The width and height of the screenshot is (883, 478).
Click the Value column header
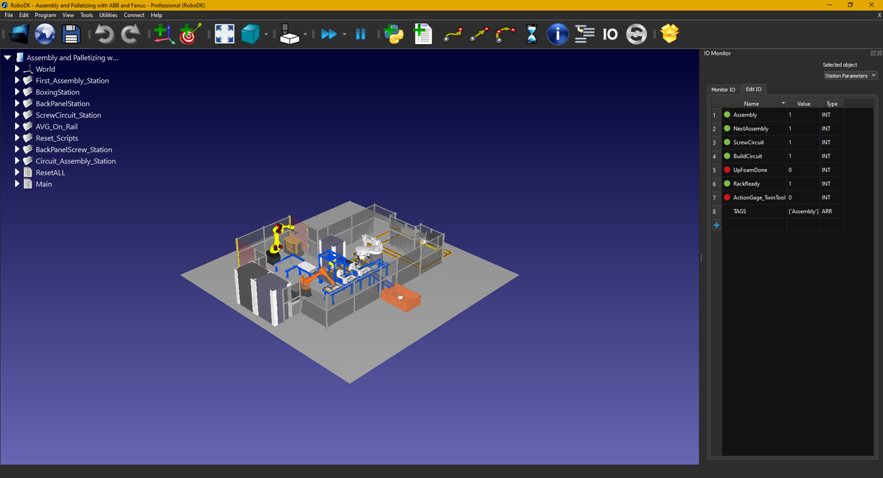click(x=804, y=103)
